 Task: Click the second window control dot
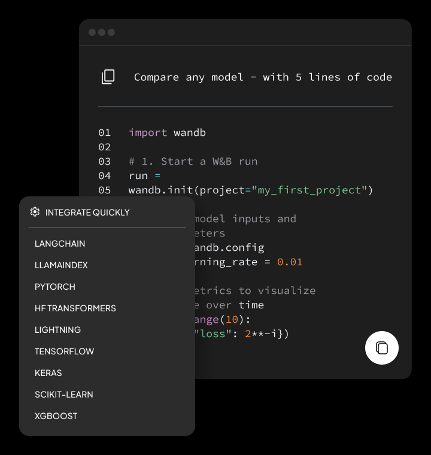click(x=102, y=32)
